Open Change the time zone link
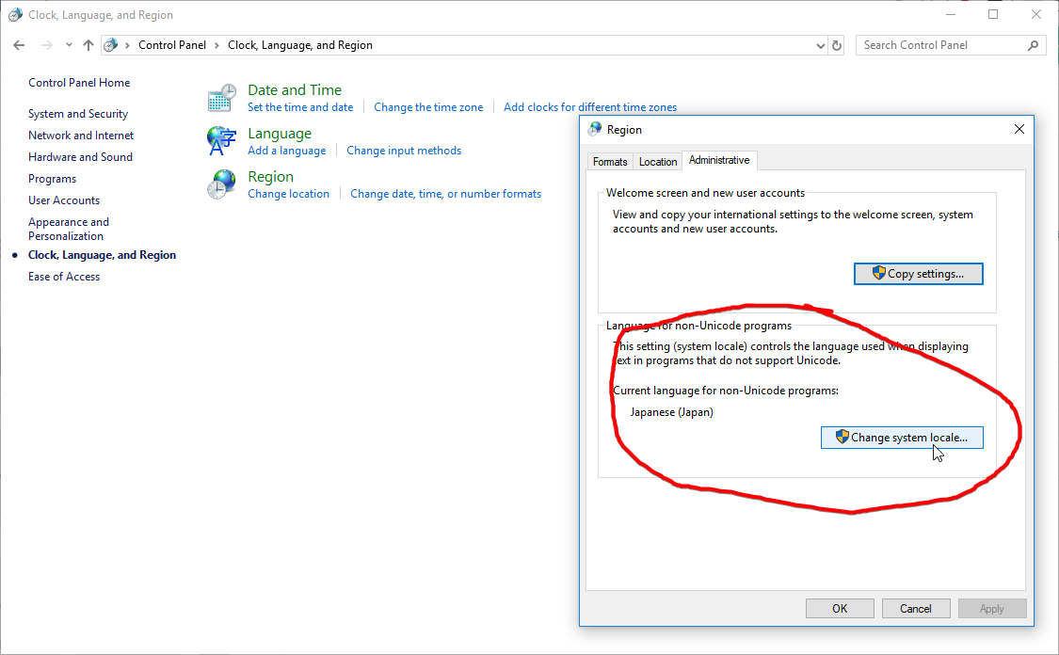 [428, 107]
